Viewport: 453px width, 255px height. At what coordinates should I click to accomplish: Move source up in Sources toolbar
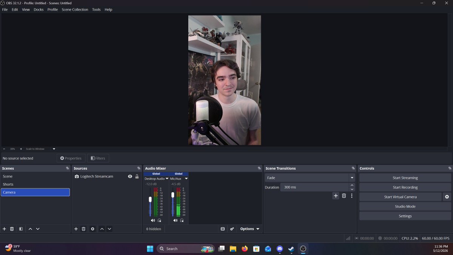(x=102, y=229)
